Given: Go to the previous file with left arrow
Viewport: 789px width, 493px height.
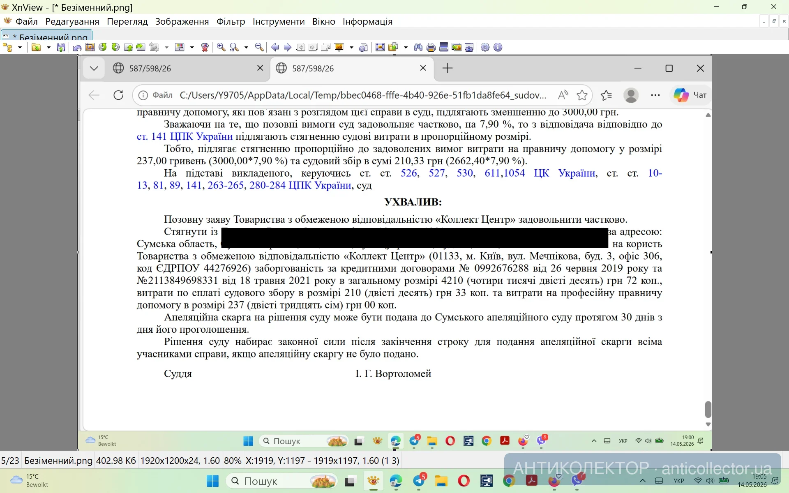Looking at the screenshot, I should 275,47.
